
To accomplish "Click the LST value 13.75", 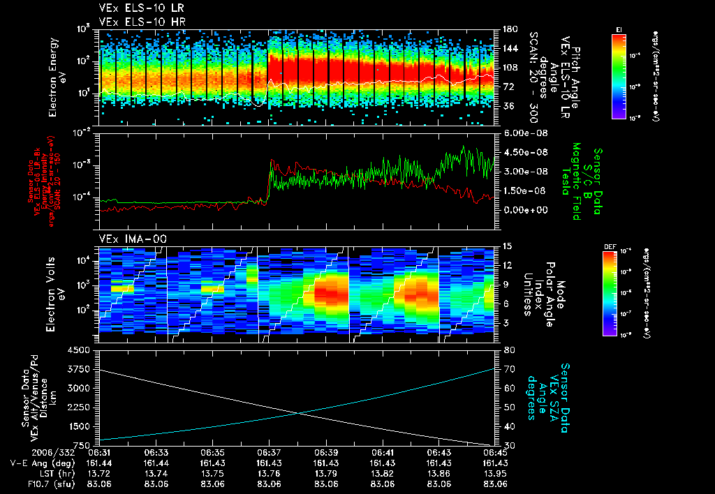I will tap(212, 474).
